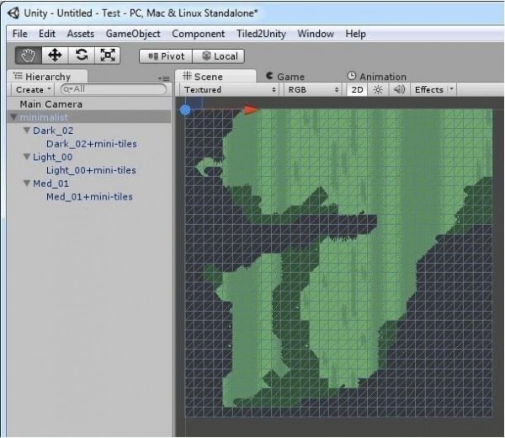Click the blue pivot gizmo handle in scene
Viewport: 505px width, 438px height.
click(x=185, y=109)
